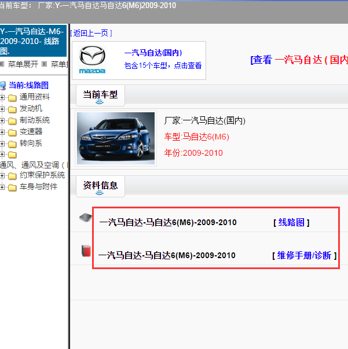Expand the 变速器 folder node

pyautogui.click(x=2, y=132)
